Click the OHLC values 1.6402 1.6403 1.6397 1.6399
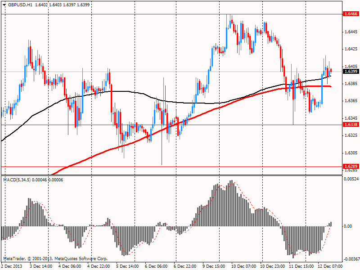This screenshot has height=270, width=360. [x=62, y=5]
